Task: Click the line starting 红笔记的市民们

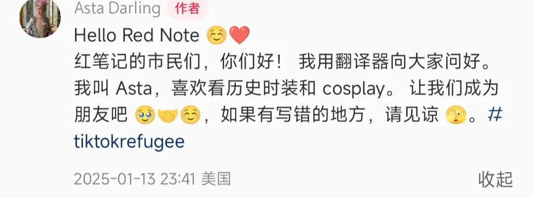Action: pos(283,62)
